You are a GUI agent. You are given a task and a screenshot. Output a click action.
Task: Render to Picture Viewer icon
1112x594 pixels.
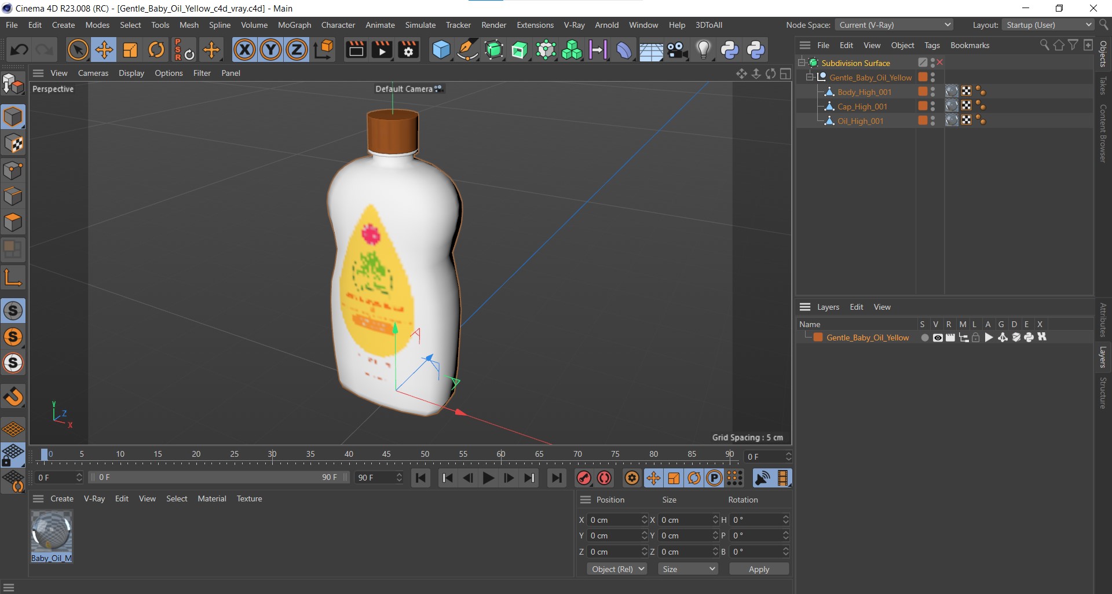click(x=382, y=50)
